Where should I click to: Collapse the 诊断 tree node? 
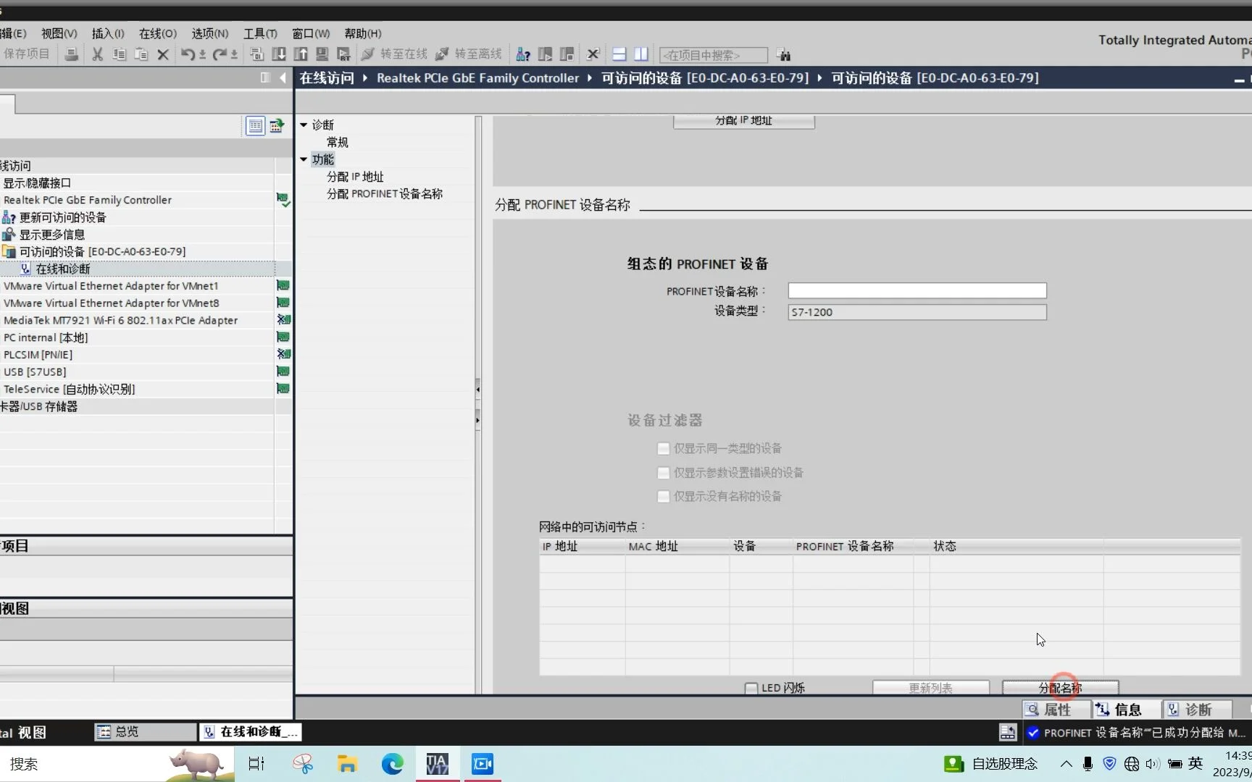(304, 125)
